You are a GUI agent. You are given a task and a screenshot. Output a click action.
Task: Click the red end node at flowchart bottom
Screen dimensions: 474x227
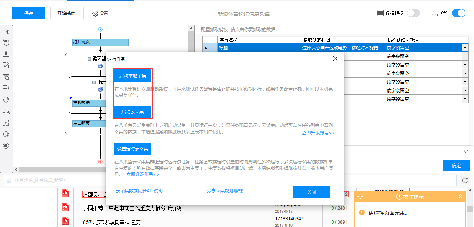100,162
